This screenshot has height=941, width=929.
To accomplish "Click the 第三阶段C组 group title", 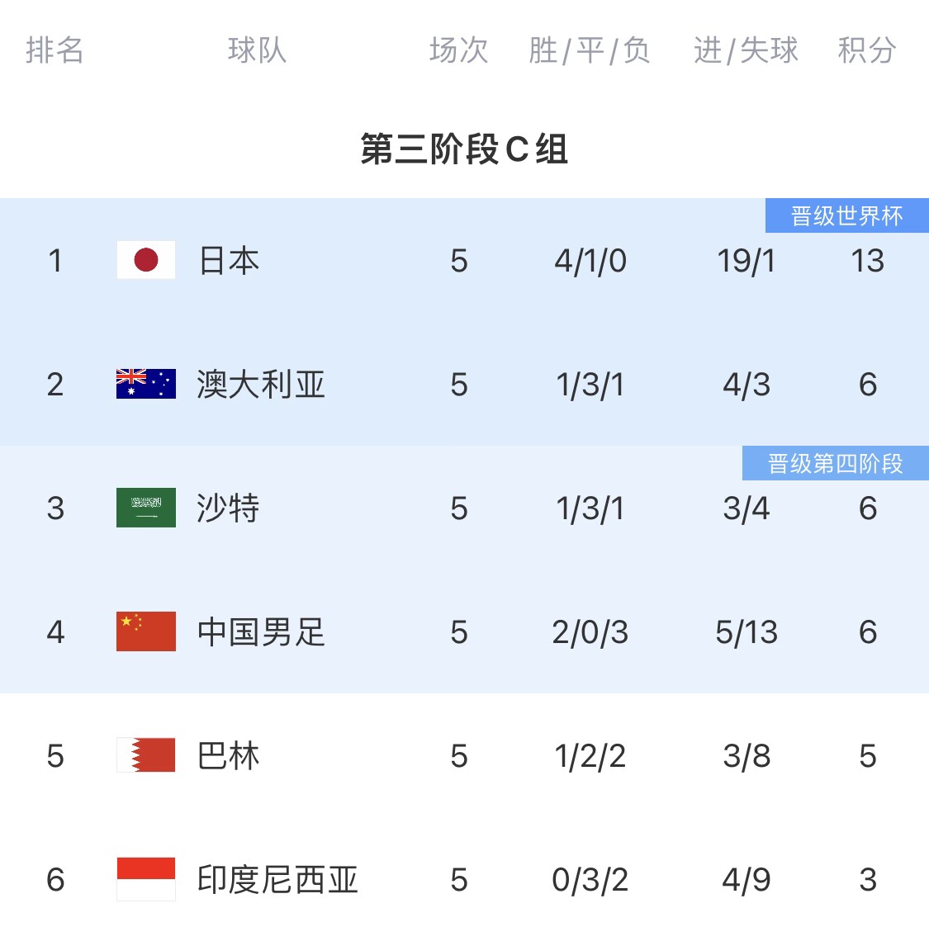I will point(464,149).
